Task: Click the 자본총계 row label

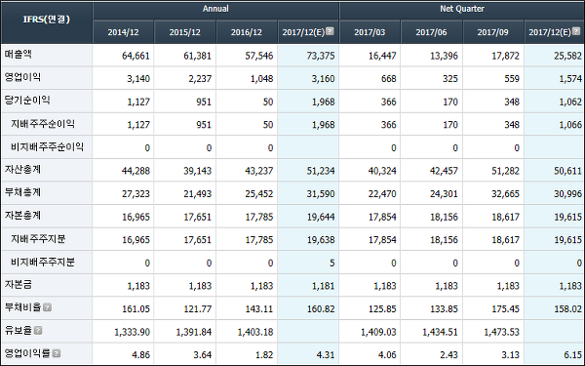Action: 22,216
